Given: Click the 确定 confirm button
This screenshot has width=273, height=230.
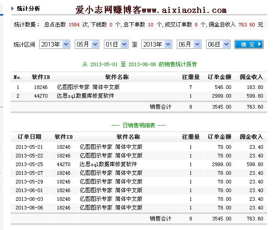Looking at the screenshot, I should pos(249,44).
